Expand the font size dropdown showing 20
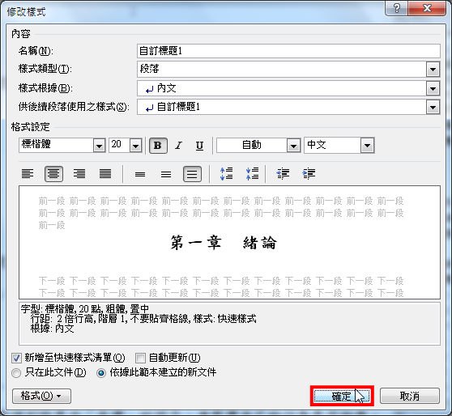The width and height of the screenshot is (452, 416). pyautogui.click(x=135, y=146)
